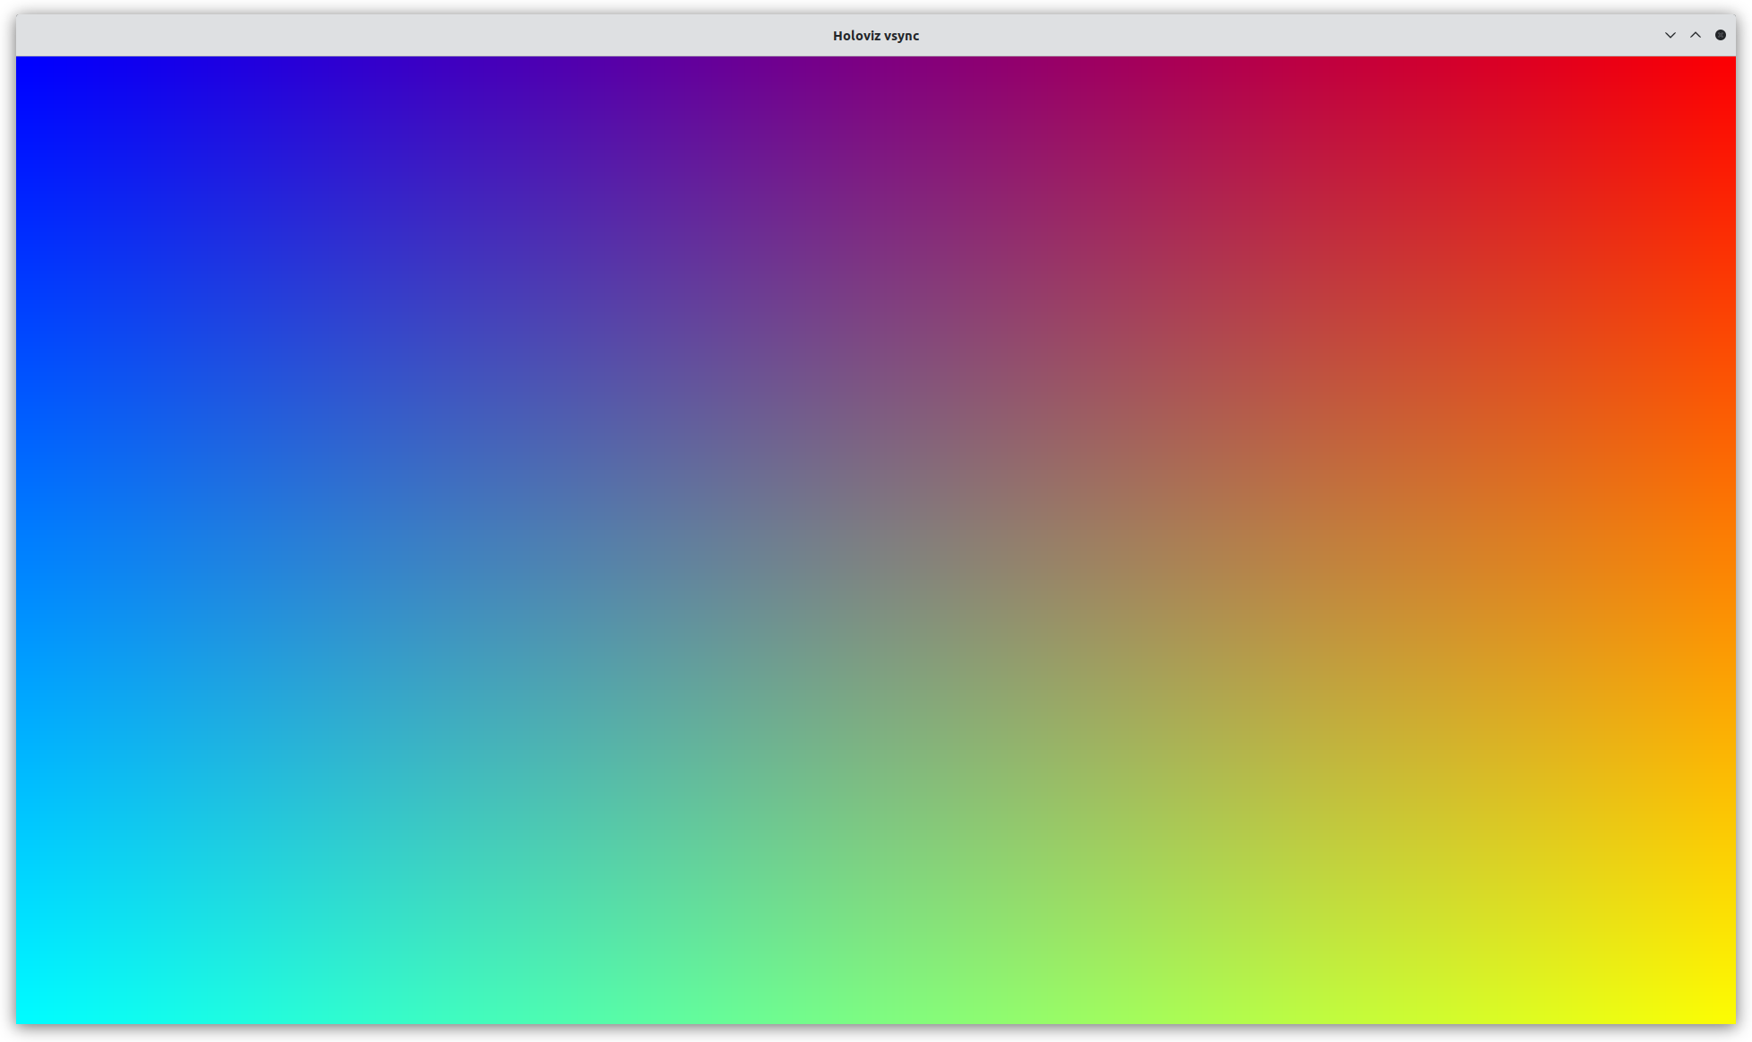The width and height of the screenshot is (1752, 1042).
Task: Click the neutral gray center of the gradient
Action: [875, 540]
